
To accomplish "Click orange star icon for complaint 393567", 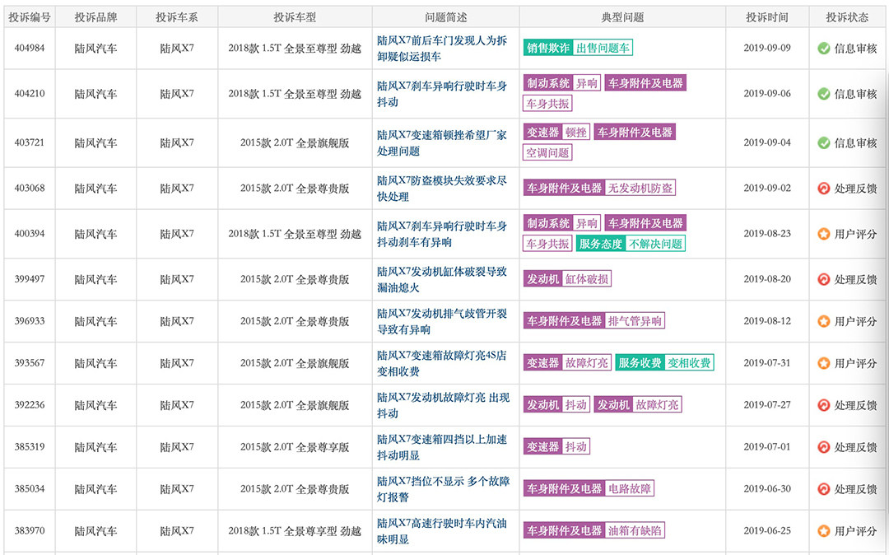I will tap(823, 363).
